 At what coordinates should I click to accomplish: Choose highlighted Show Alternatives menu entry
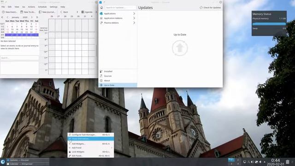[x=91, y=139]
